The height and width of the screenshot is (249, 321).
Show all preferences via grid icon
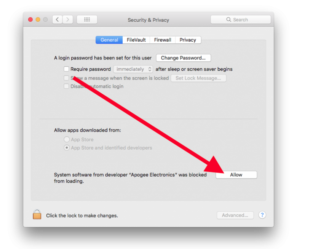[x=87, y=20]
